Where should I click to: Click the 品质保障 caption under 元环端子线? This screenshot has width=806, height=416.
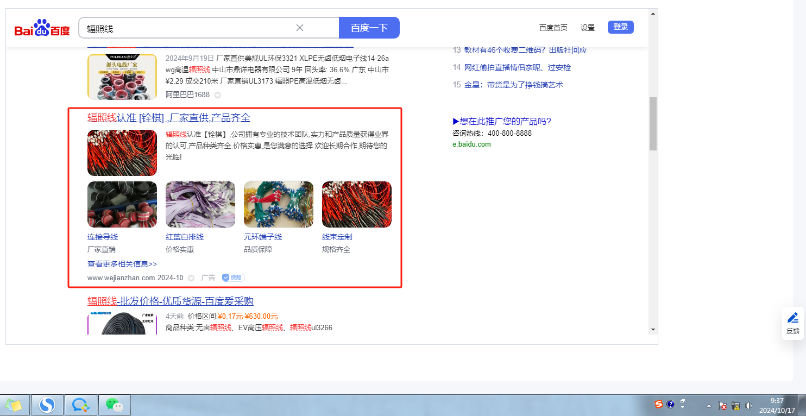point(258,250)
